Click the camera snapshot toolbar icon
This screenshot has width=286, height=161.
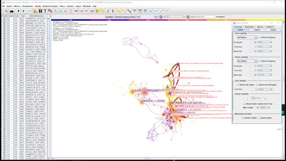tap(11, 11)
